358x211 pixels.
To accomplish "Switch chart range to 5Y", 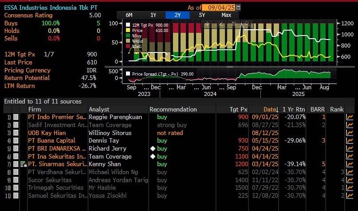I will (202, 15).
